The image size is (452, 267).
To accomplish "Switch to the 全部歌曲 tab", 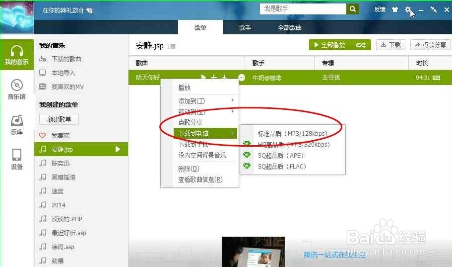I will click(x=290, y=27).
